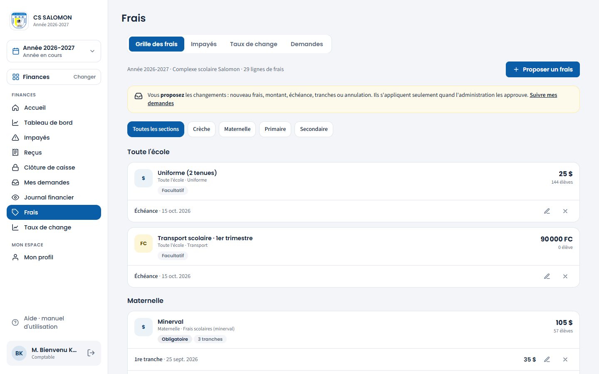Open Mon profil page
The width and height of the screenshot is (599, 374).
click(x=54, y=257)
